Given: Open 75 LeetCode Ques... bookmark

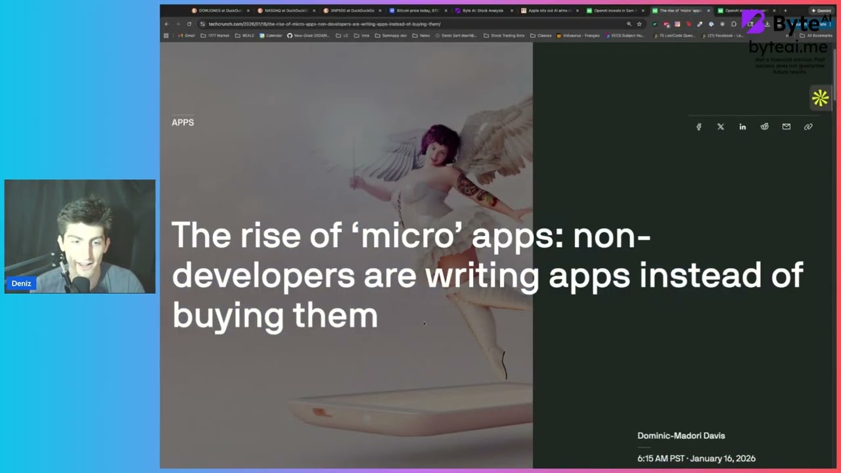Looking at the screenshot, I should click(675, 35).
